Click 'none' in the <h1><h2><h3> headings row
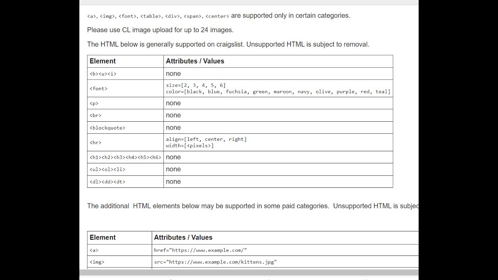Image resolution: width=498 pixels, height=280 pixels. [173, 157]
